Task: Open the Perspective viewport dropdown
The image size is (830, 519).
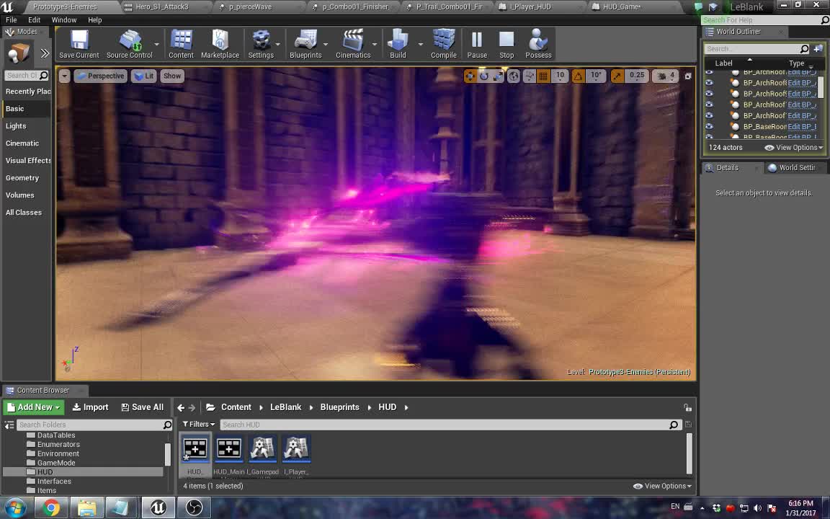Action: tap(101, 76)
